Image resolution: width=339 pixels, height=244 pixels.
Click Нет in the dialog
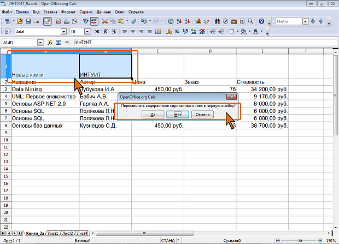pos(178,115)
